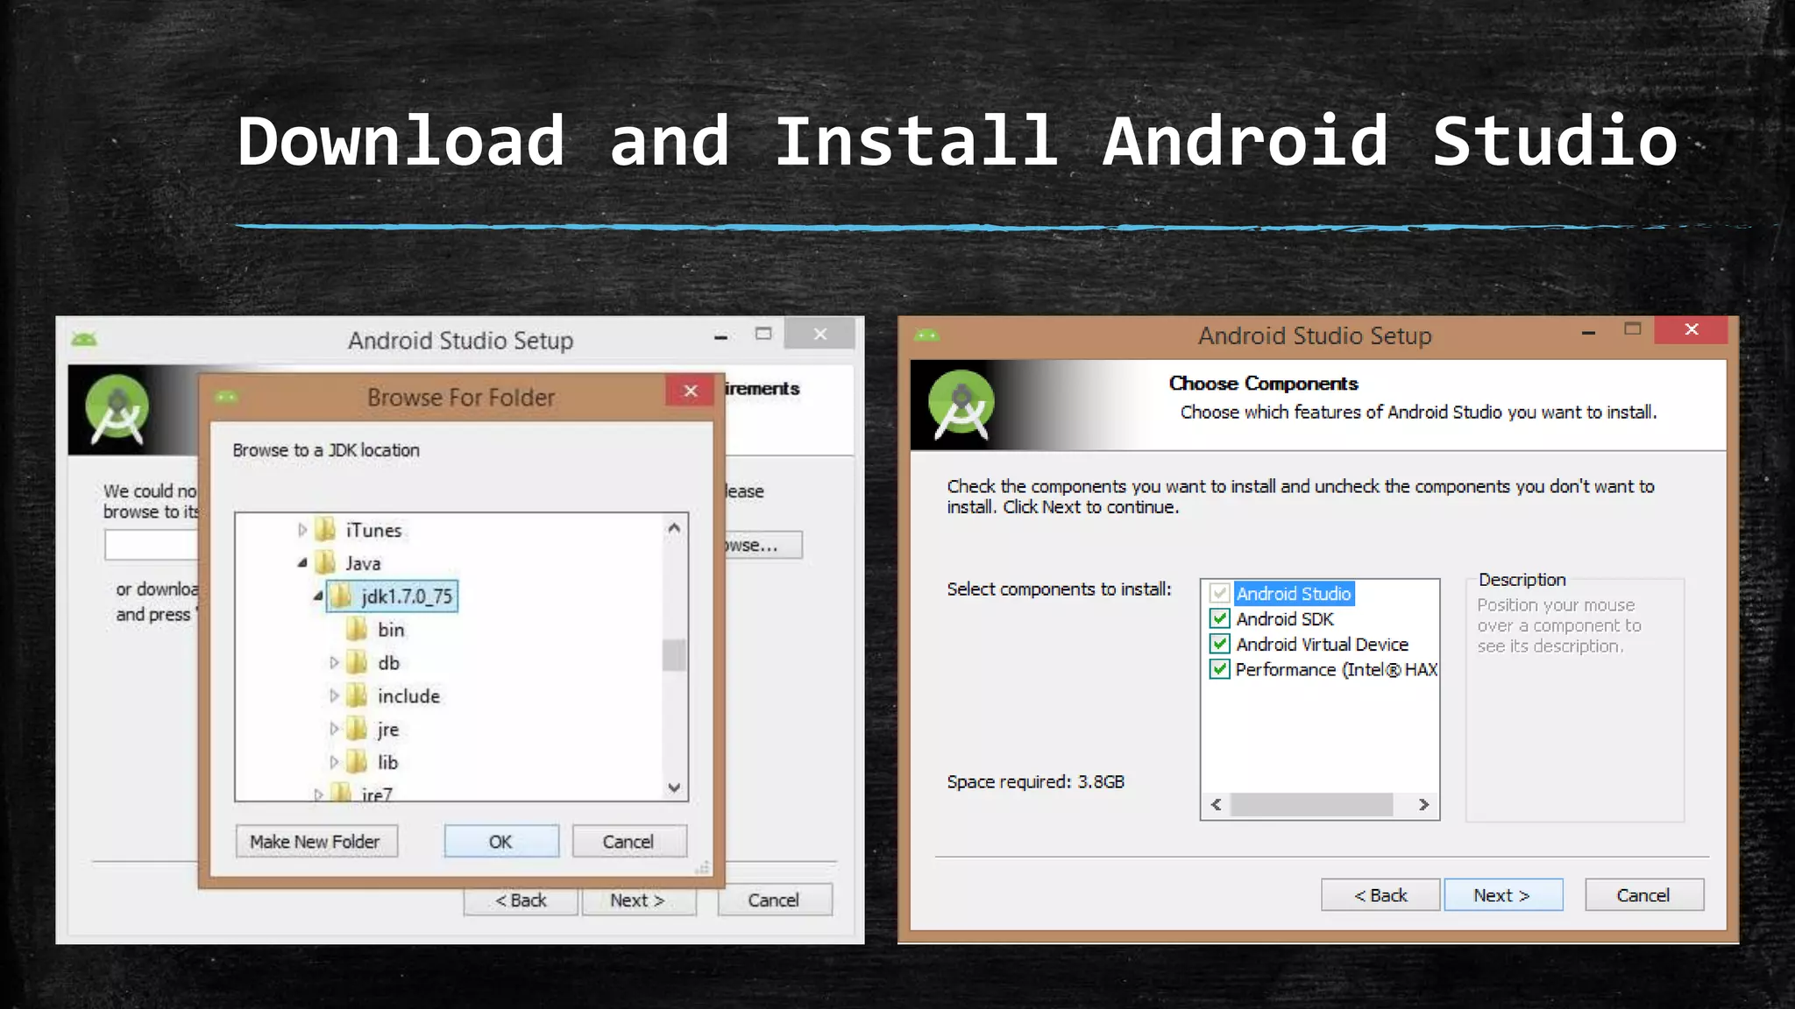The height and width of the screenshot is (1009, 1795).
Task: Expand the jre7 folder node
Action: [318, 794]
